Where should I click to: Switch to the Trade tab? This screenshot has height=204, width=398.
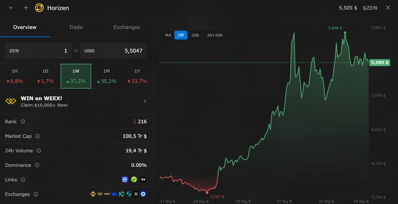(x=76, y=27)
